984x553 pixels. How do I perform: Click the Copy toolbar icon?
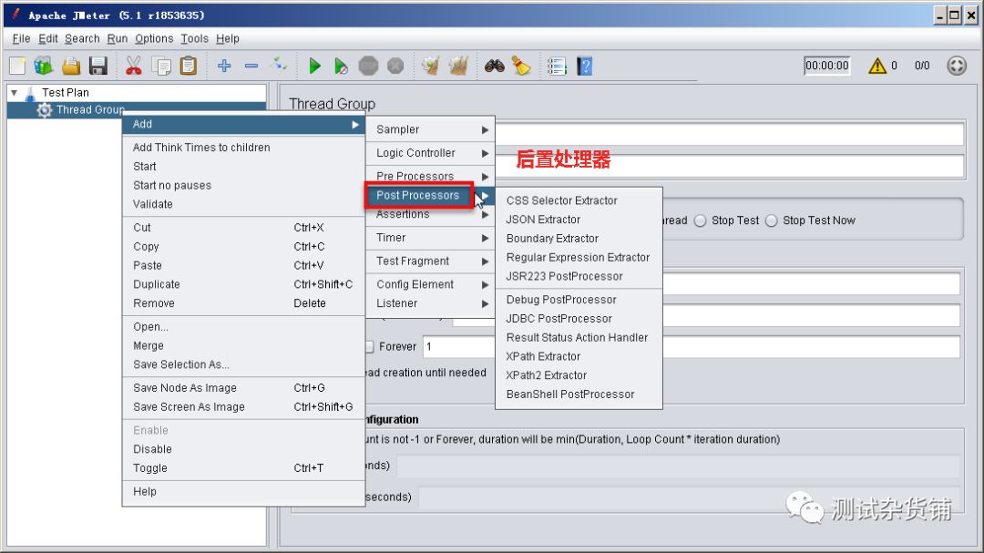pos(161,66)
